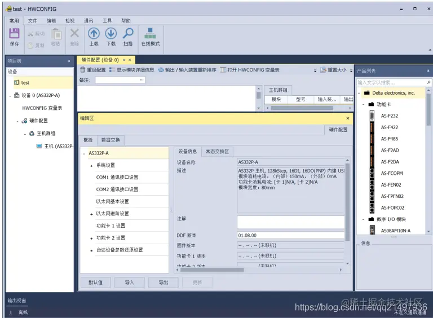Click Reset Size (重置大小) icon

point(323,70)
